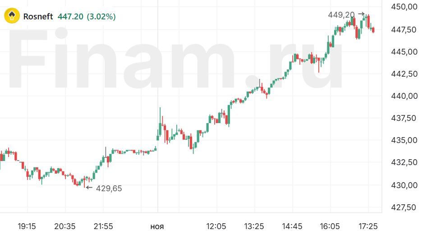Click the arrow beside the 429,65 low
The width and height of the screenshot is (423, 239).
[x=89, y=188]
